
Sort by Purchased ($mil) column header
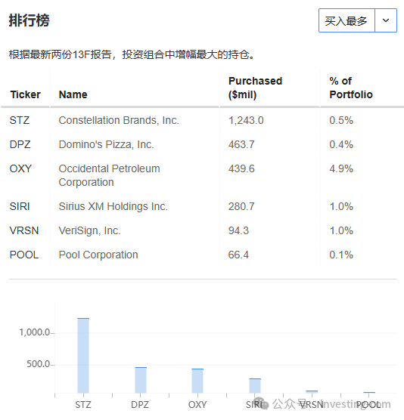[x=255, y=88]
